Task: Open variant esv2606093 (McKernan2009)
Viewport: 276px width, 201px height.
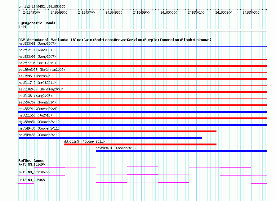Action: pyautogui.click(x=42, y=70)
